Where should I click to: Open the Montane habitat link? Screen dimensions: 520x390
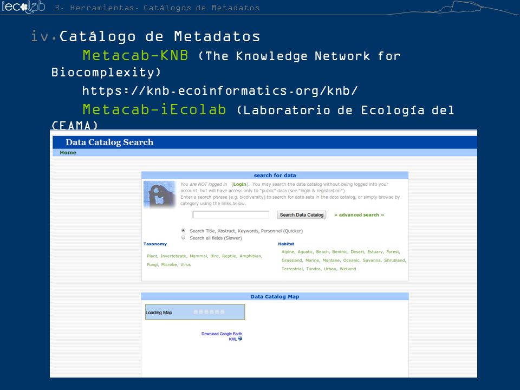pyautogui.click(x=331, y=261)
